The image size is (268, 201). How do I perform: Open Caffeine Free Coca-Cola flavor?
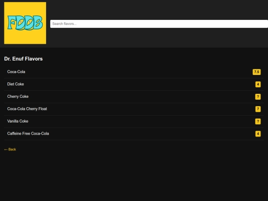tap(134, 134)
